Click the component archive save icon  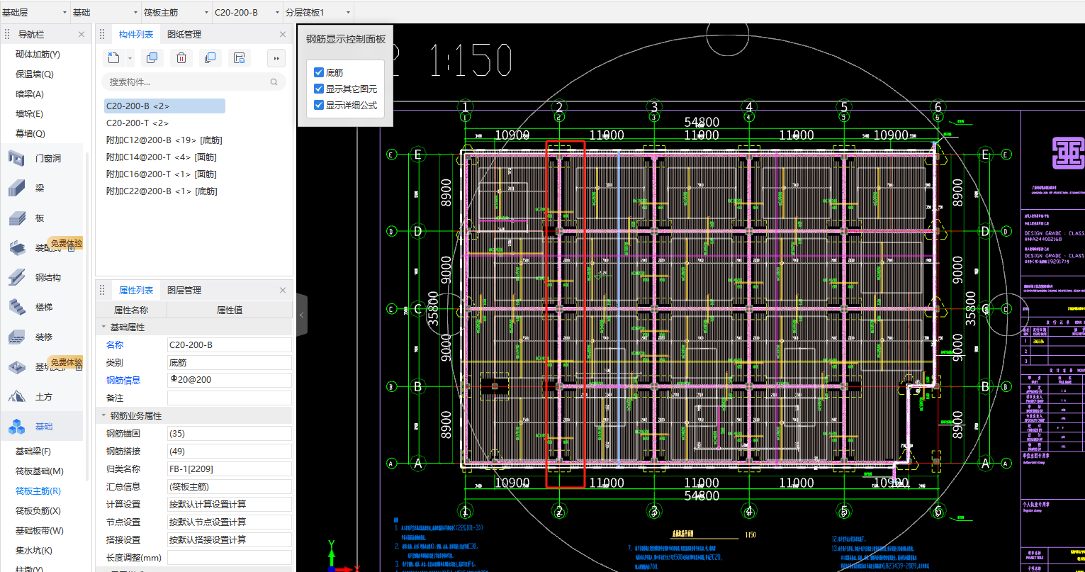click(239, 58)
